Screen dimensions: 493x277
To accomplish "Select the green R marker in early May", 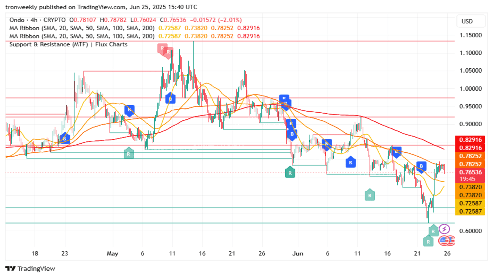I will (x=128, y=154).
